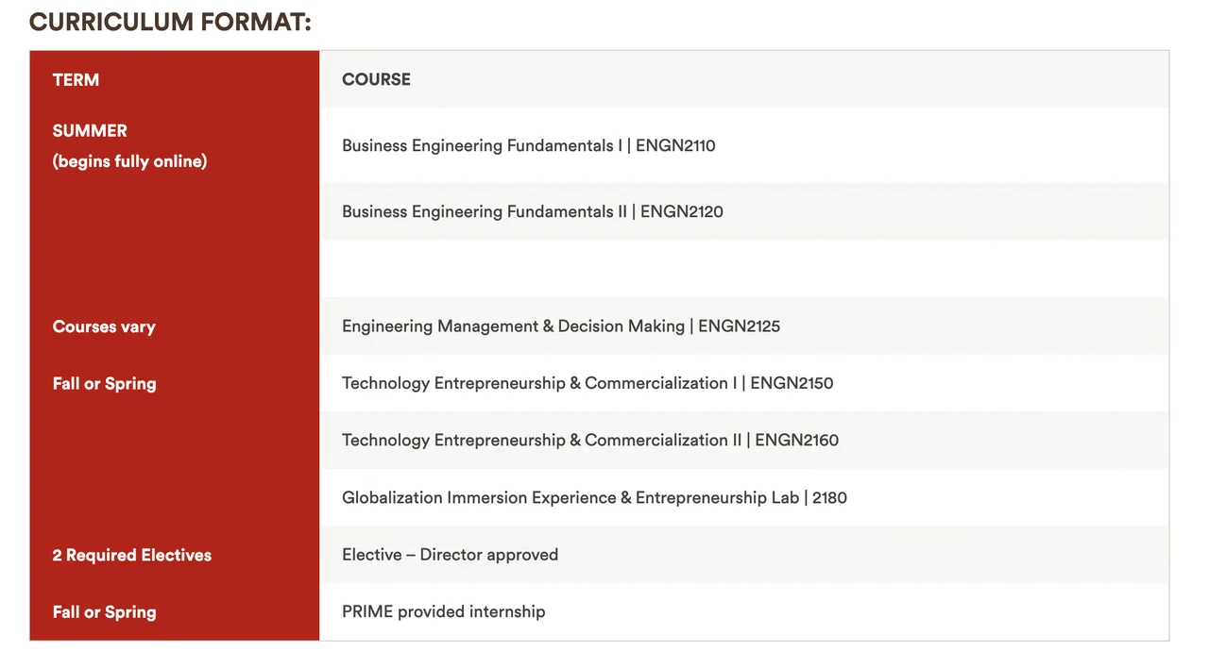Select the "Elective – Director approved" entry
The width and height of the screenshot is (1209, 668).
[x=450, y=556]
